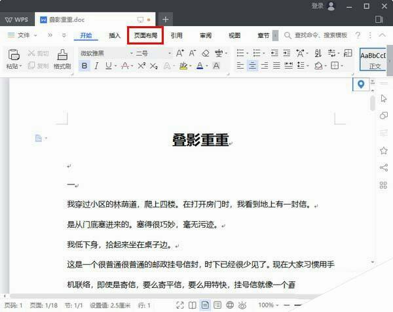This screenshot has width=393, height=312.
Task: Toggle eye protection mode icon
Action: [x=242, y=305]
